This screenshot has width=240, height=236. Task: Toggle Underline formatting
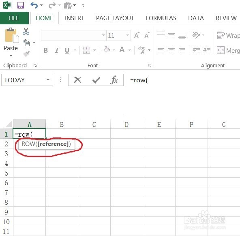[67, 50]
